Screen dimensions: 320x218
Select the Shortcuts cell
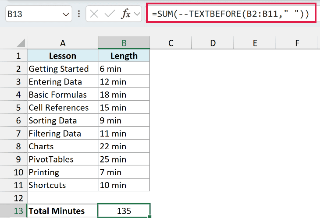coord(62,185)
